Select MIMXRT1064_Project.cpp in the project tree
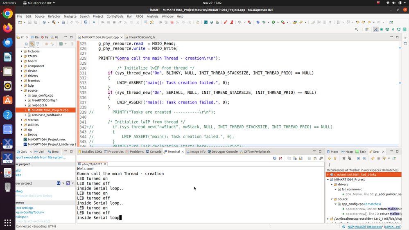The image size is (409, 230). (50, 110)
